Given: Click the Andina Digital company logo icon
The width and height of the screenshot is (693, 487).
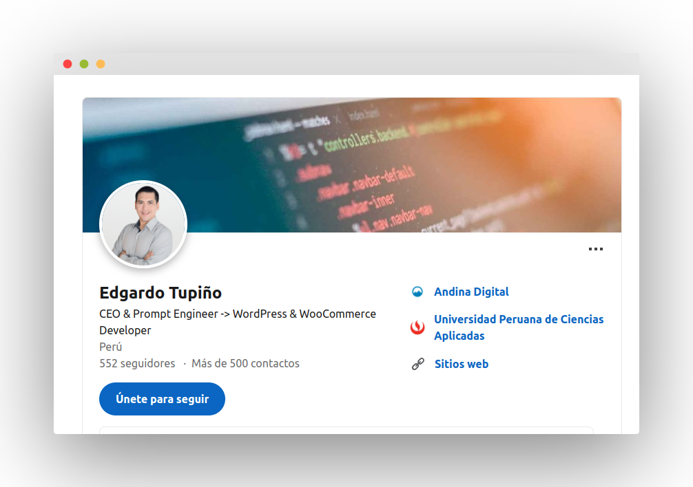Looking at the screenshot, I should point(417,292).
